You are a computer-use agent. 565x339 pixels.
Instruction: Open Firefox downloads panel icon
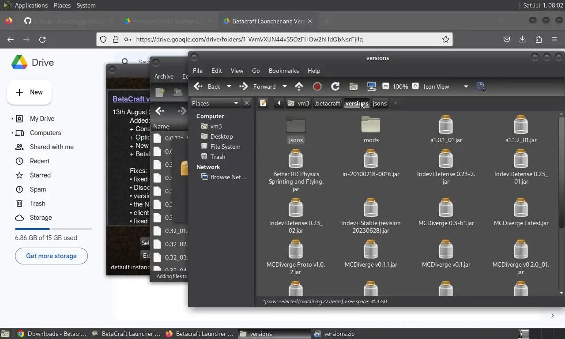coord(522,39)
